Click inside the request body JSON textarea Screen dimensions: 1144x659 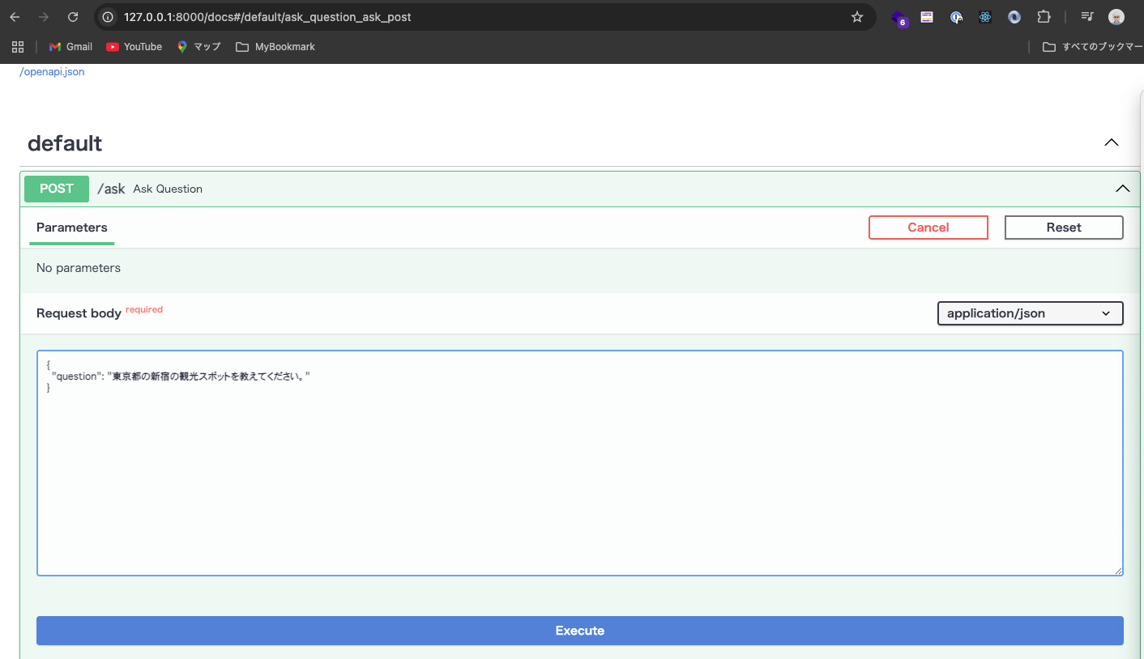pos(580,463)
